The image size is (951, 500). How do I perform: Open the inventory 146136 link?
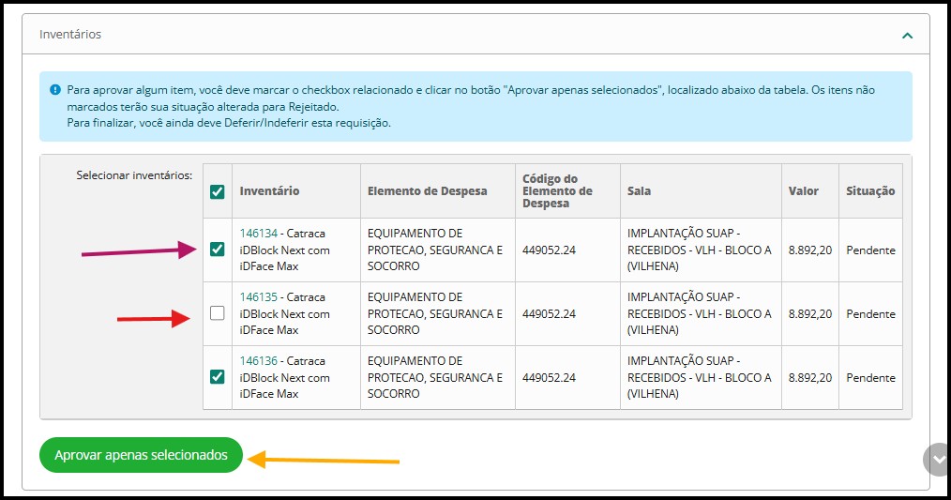coord(256,361)
